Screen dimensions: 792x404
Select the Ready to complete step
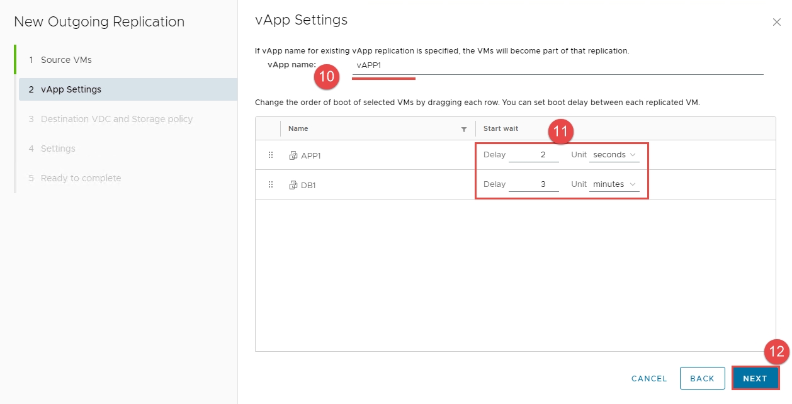tap(81, 178)
